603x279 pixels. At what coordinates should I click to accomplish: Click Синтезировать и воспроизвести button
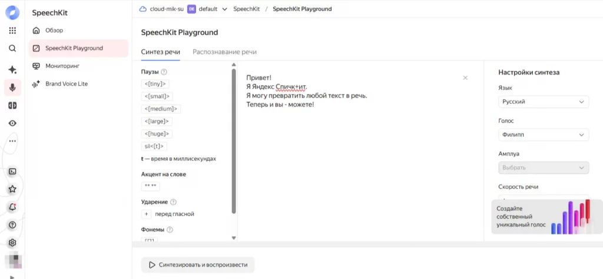197,265
